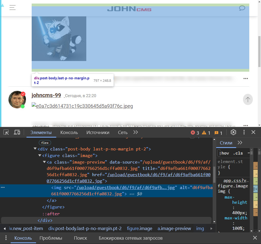
Task: Click the page vertical scrollbar thumb
Action: point(259,51)
